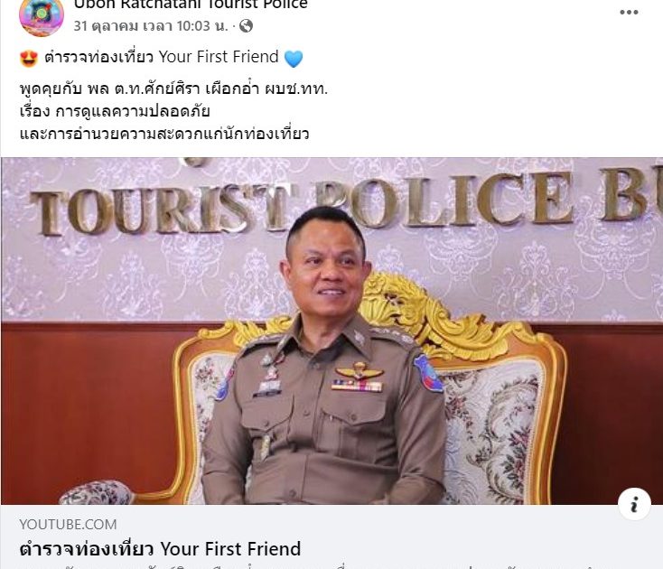Click the Ubon Ratchatani Tourist Police avatar
The height and width of the screenshot is (569, 663).
(42, 16)
